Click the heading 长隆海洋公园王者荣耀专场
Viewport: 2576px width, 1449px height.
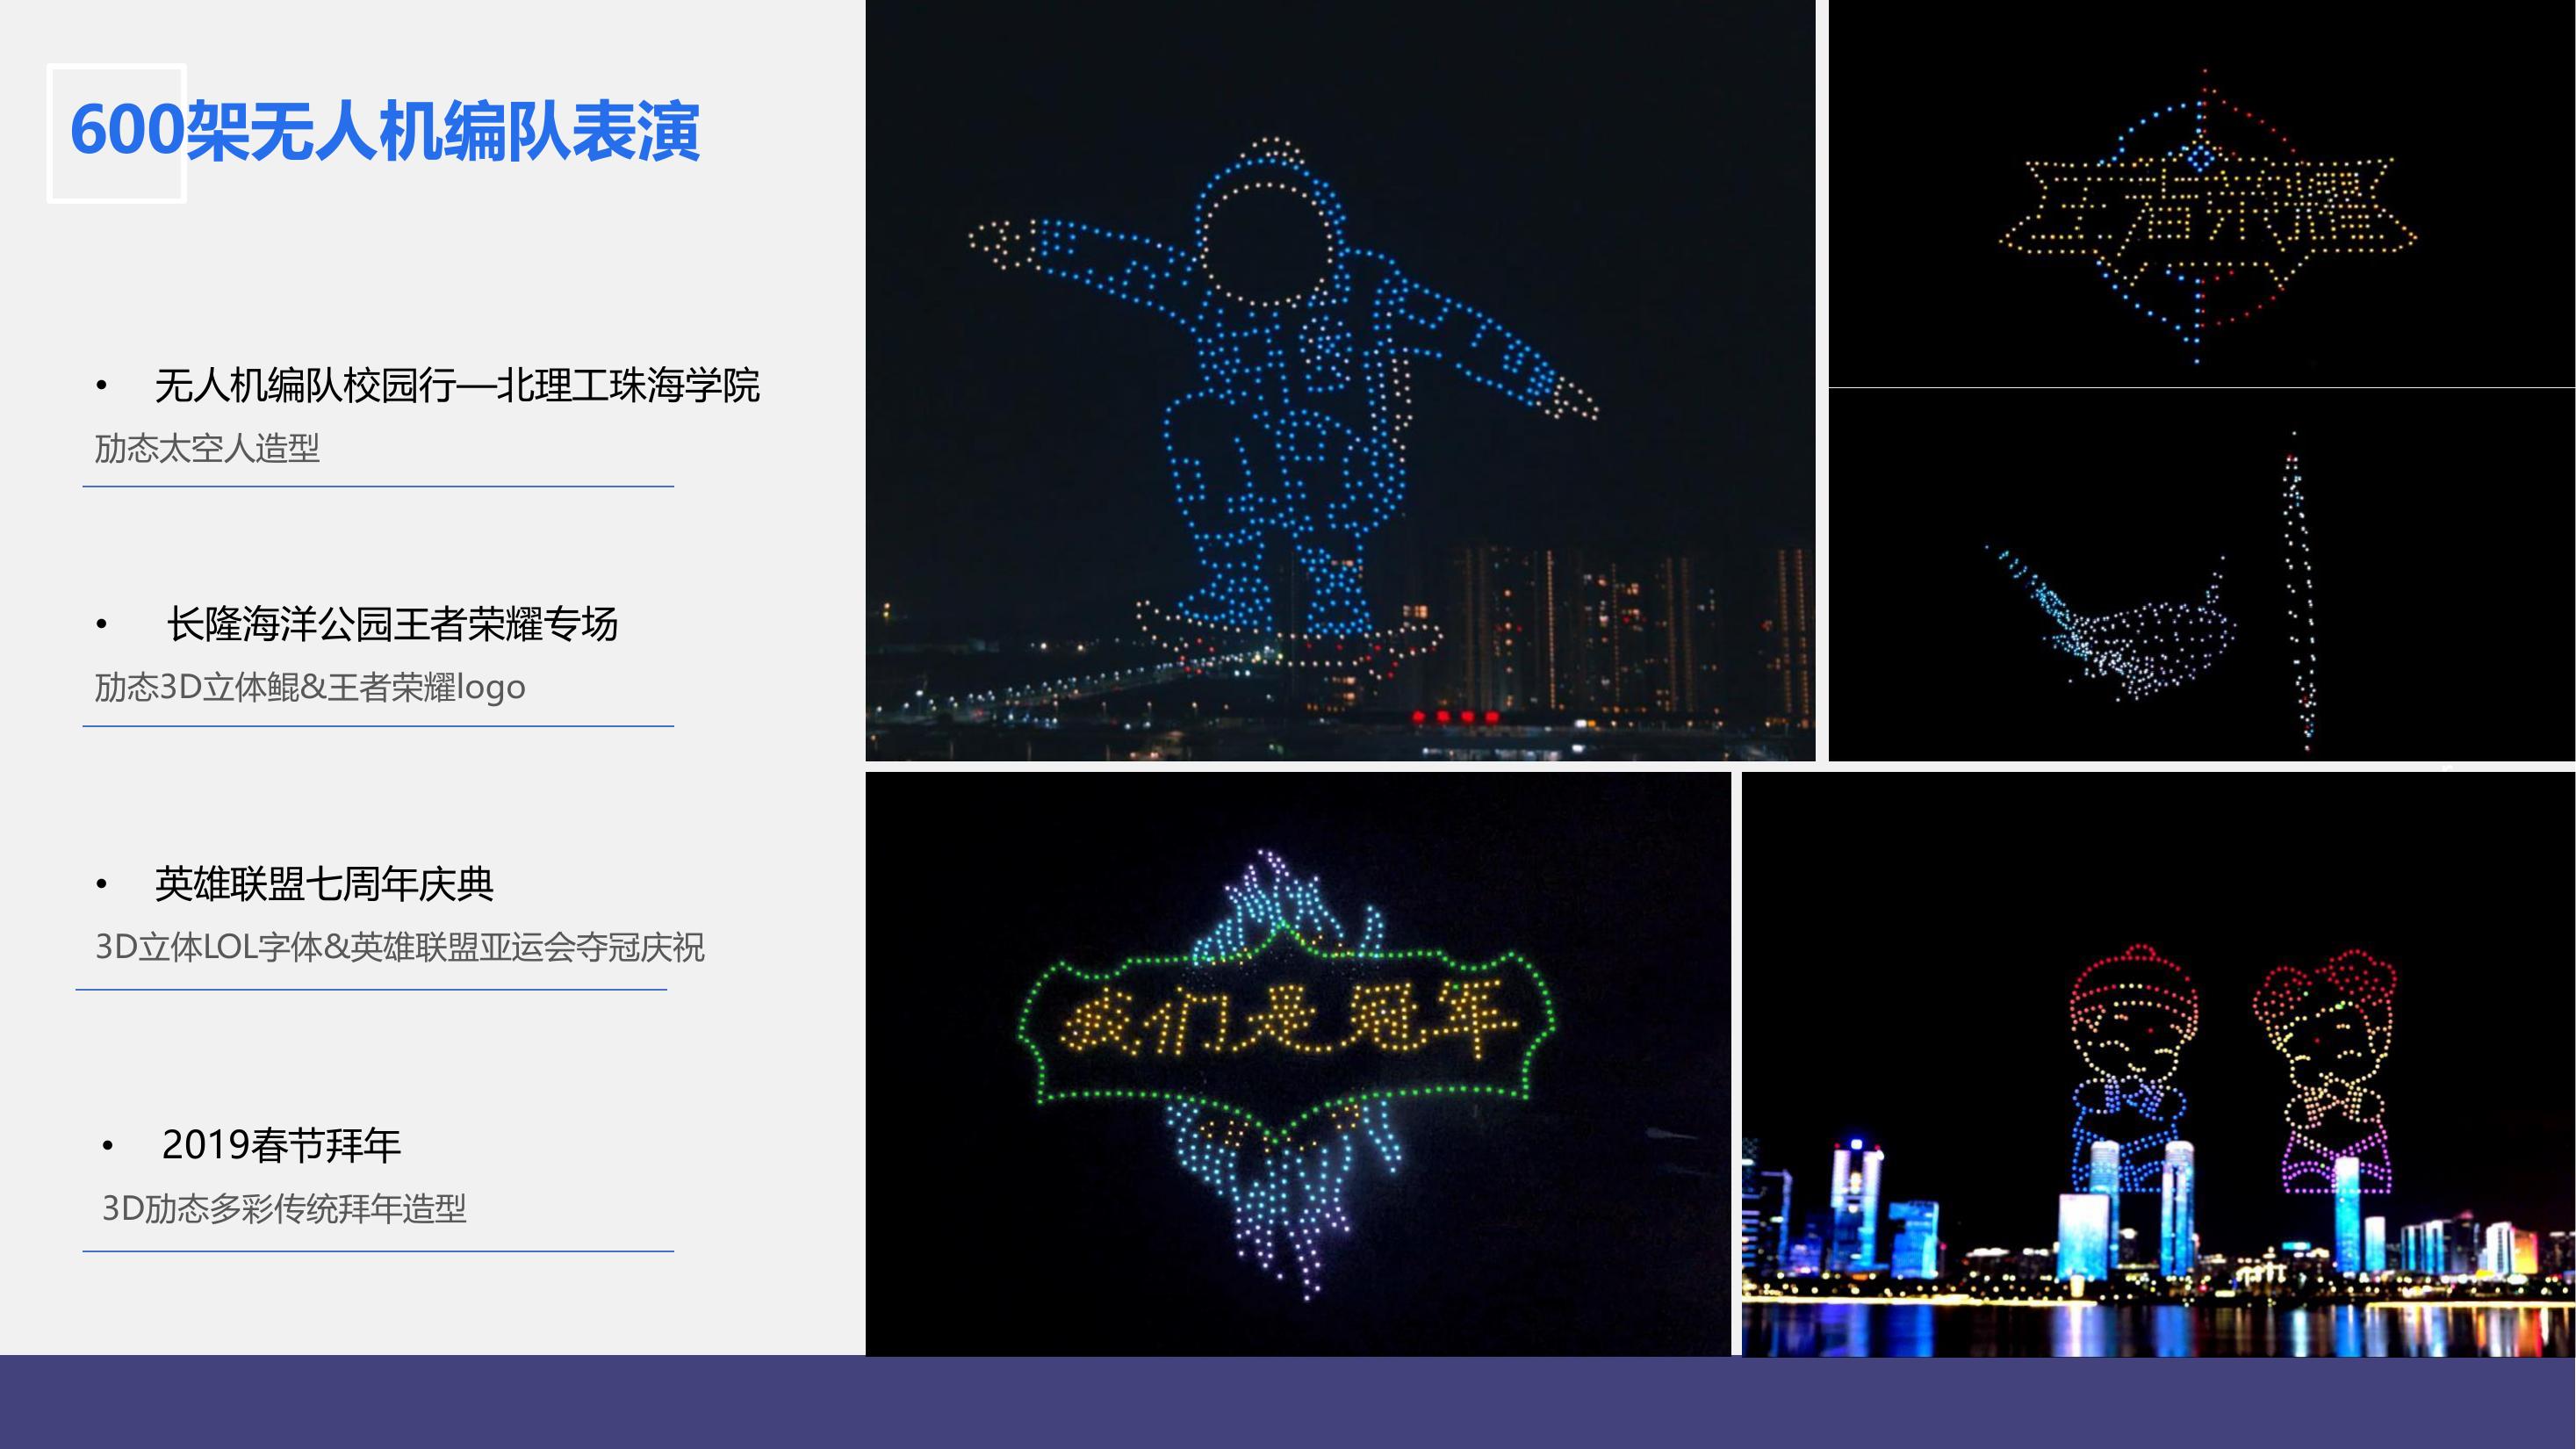(392, 624)
